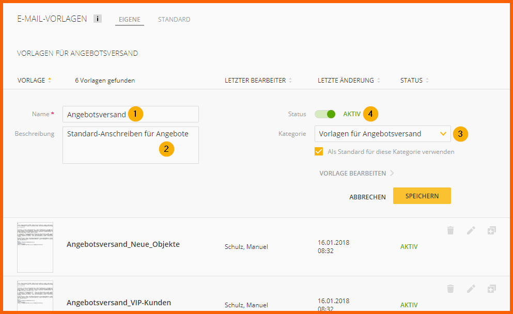Click trash icon for Angebotsversand_VIP-Kunden
The height and width of the screenshot is (314, 513).
pos(450,289)
